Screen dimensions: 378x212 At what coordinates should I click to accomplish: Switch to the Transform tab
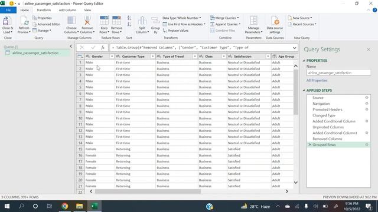pos(44,10)
